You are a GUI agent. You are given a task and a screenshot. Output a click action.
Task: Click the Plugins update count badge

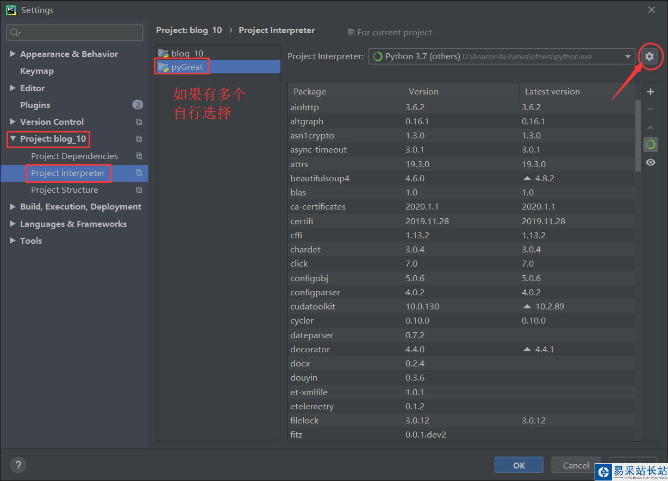coord(138,105)
